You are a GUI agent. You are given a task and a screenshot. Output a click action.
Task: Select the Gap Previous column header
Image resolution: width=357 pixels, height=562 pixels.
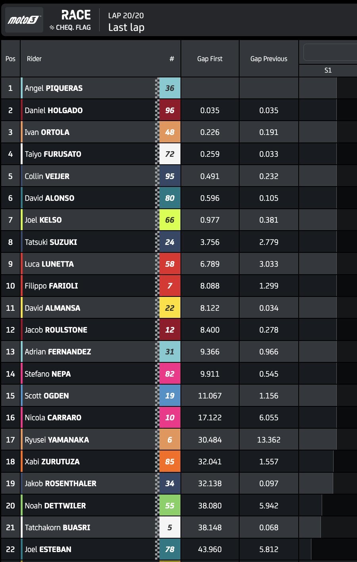(269, 59)
